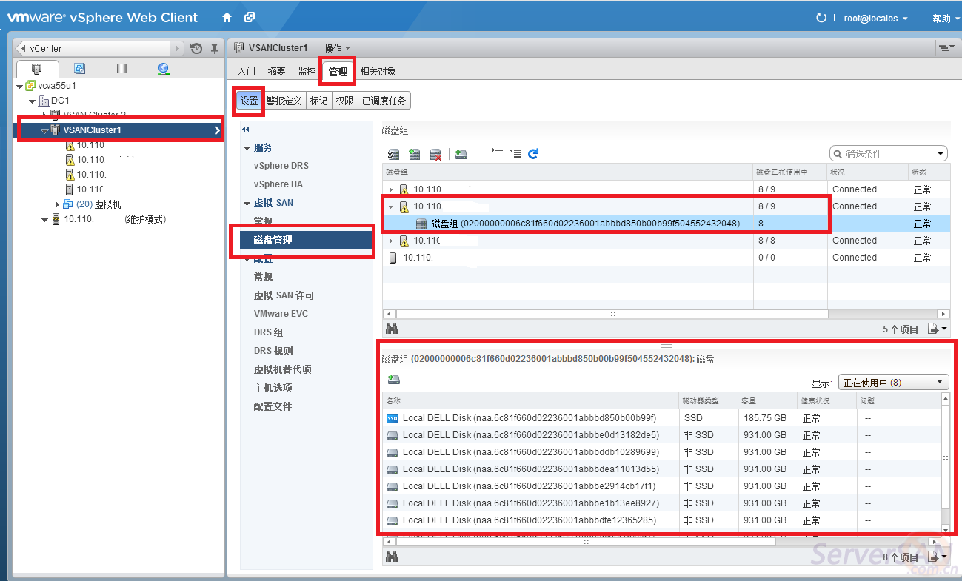Click export list icon showing 5 items
The height and width of the screenshot is (581, 962).
[x=938, y=329]
